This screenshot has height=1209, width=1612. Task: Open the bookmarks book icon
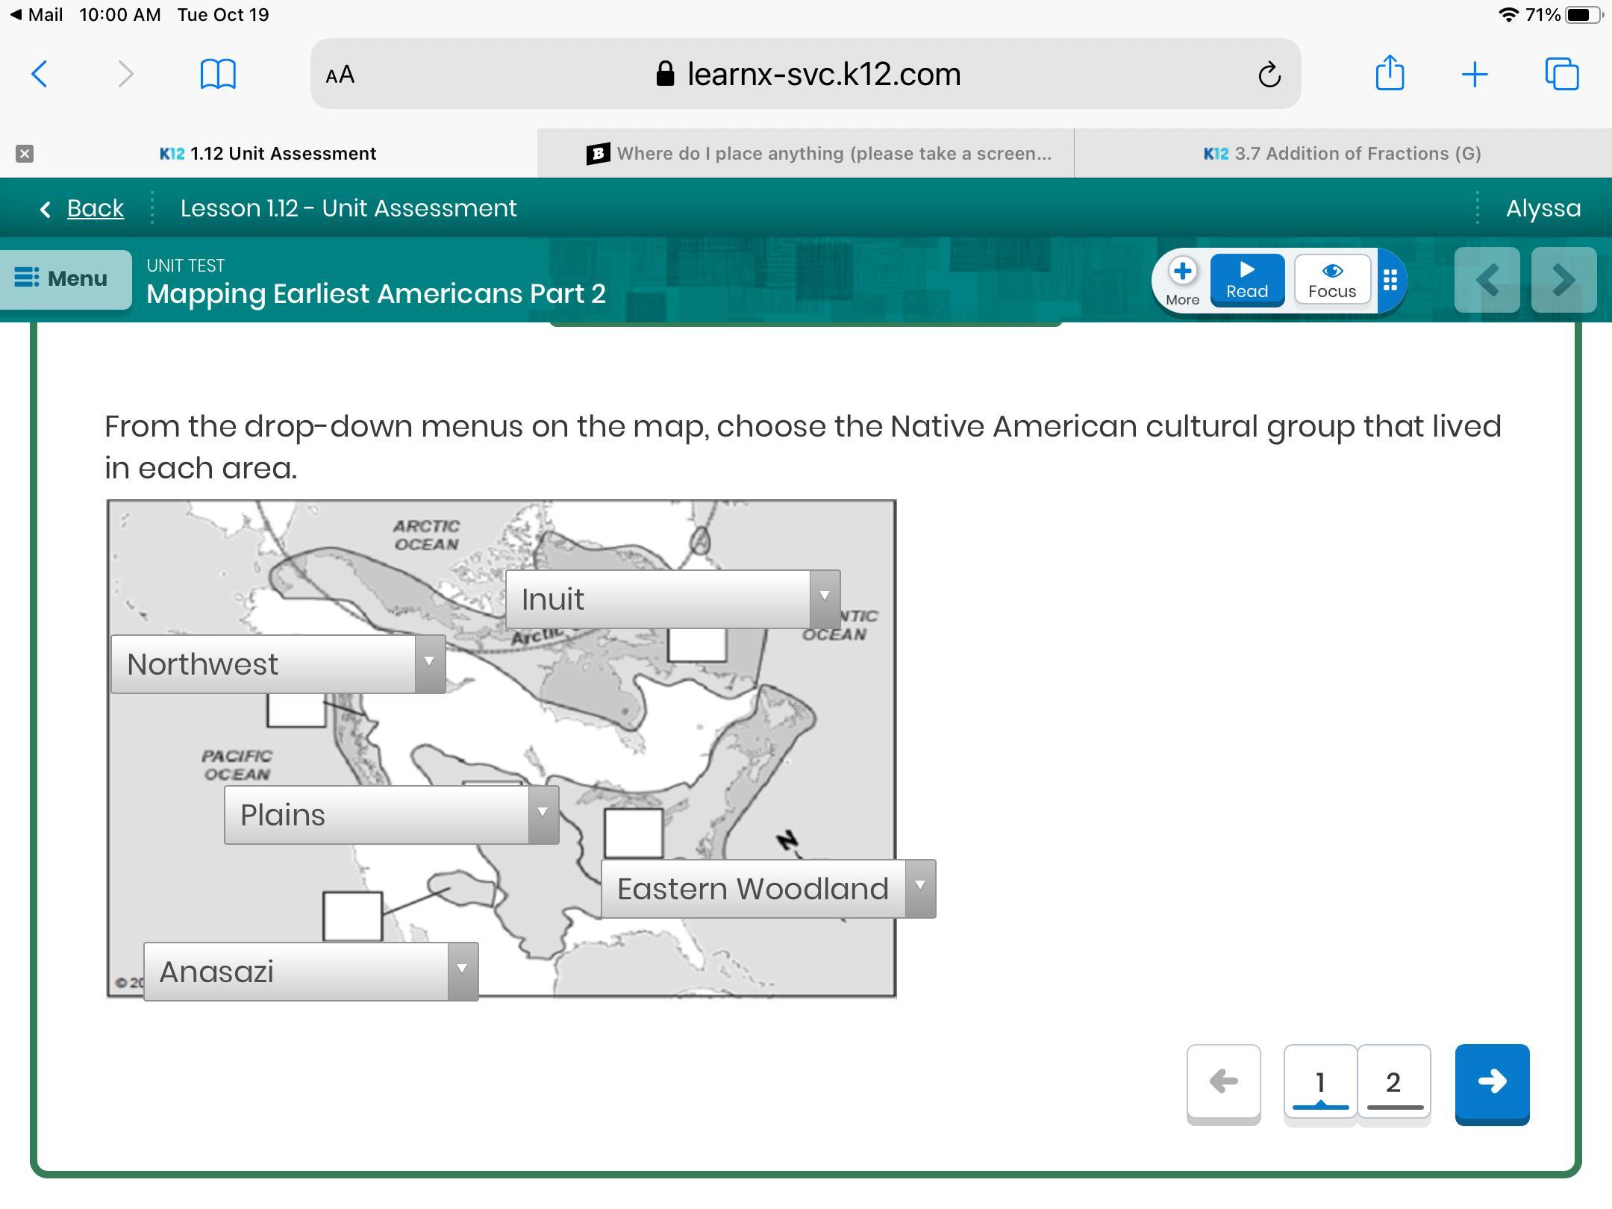click(218, 74)
